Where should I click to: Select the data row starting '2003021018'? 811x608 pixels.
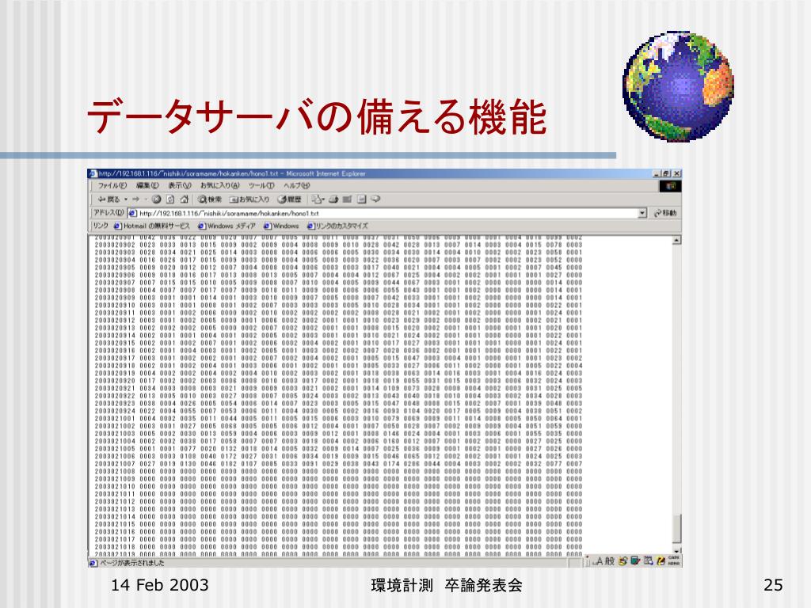(x=338, y=546)
